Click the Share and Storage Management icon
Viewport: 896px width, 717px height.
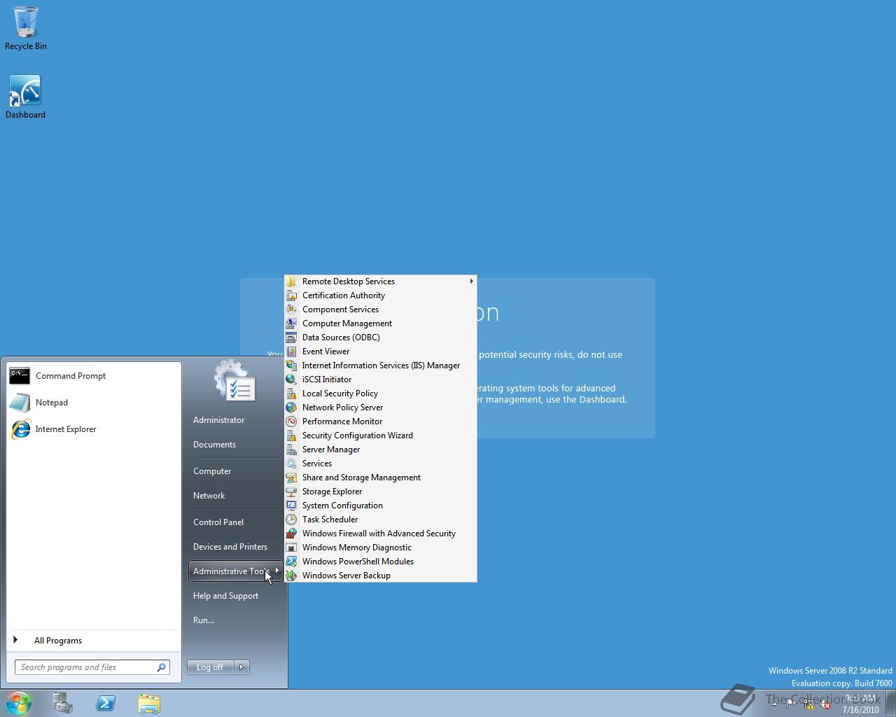click(291, 478)
